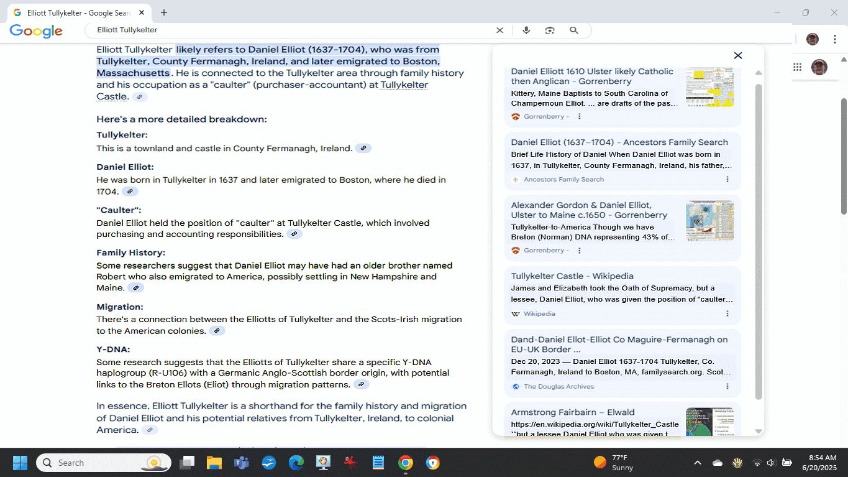Open options for The Douglas Archives result
The width and height of the screenshot is (848, 477).
click(727, 386)
